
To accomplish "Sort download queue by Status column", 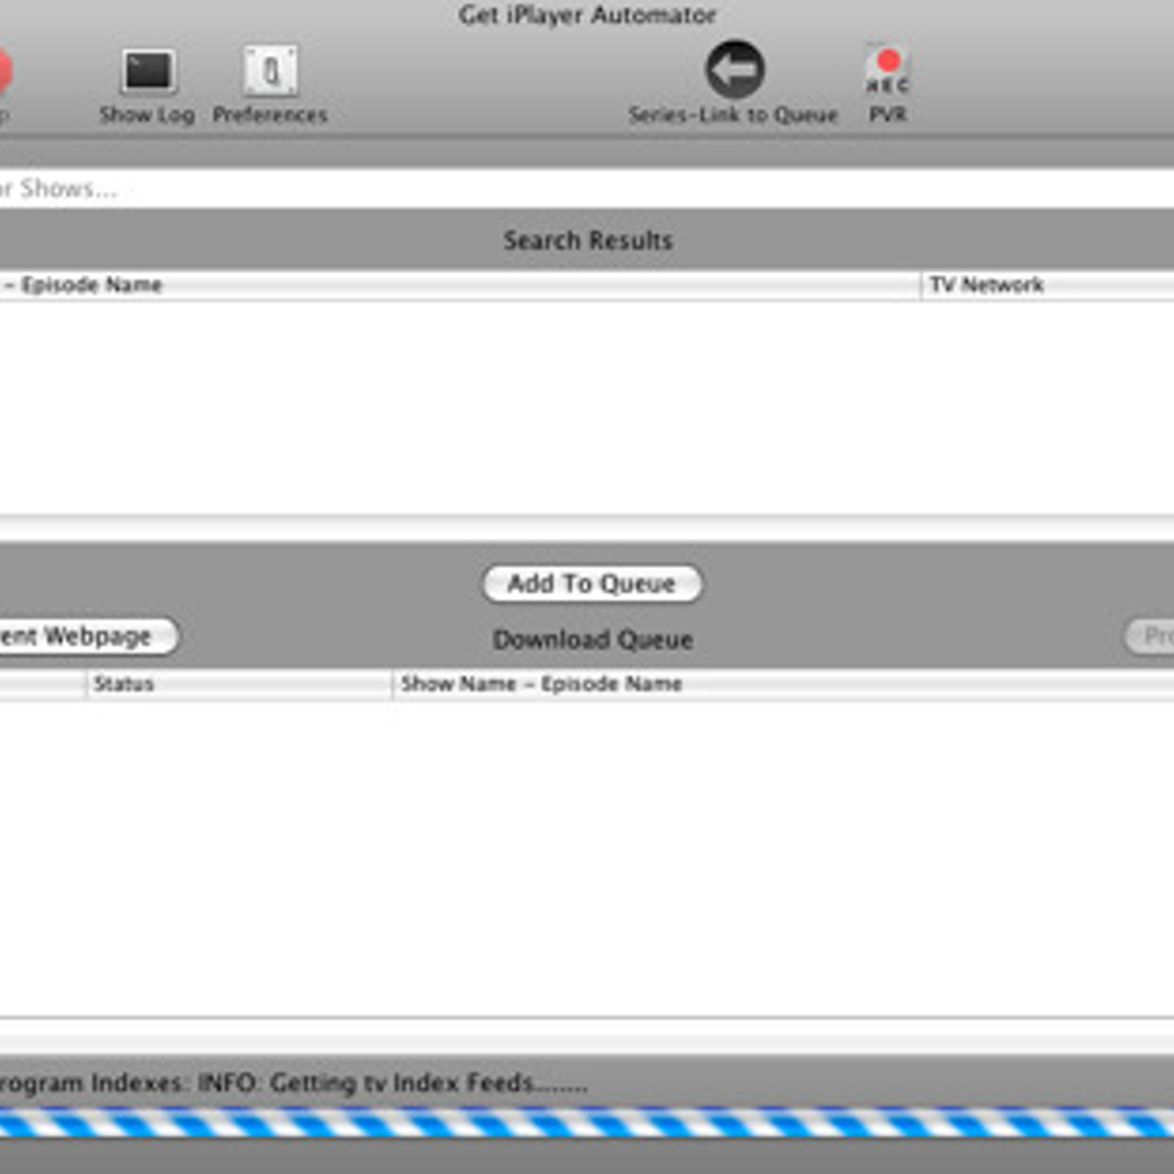I will coord(239,684).
